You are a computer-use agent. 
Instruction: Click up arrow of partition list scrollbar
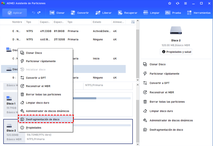(138, 21)
